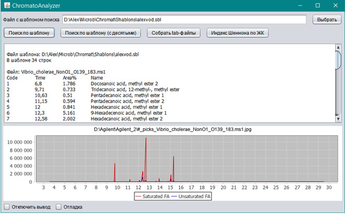Maximize the ChromatoAnalyzer window
Screen dimensions: 345x214
coord(317,5)
